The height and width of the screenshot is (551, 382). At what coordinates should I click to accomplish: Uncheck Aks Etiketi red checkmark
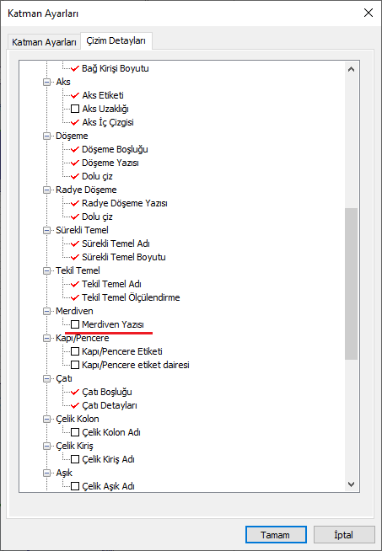75,95
